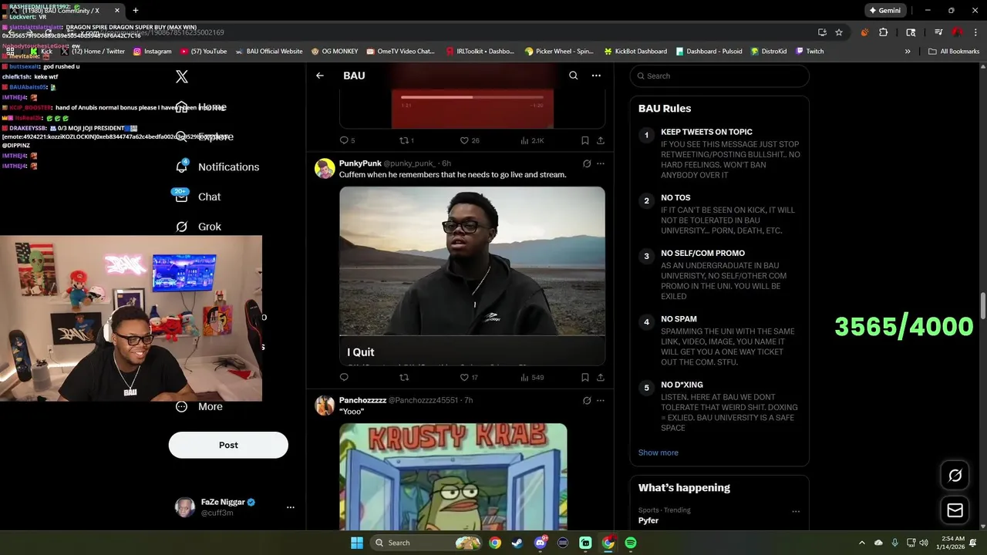The height and width of the screenshot is (555, 987).
Task: Open the Chrome profile avatar
Action: pyautogui.click(x=957, y=32)
